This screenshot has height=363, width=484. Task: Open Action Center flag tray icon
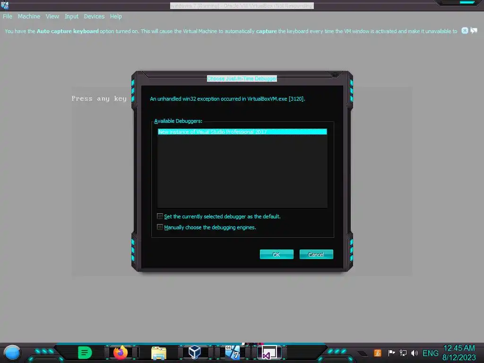pos(391,353)
